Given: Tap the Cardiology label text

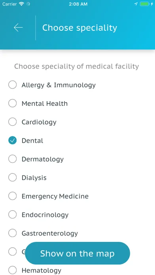Looking at the screenshot, I should 39,122.
